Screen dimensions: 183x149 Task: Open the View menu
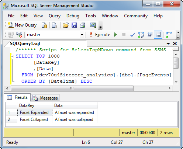point(38,16)
